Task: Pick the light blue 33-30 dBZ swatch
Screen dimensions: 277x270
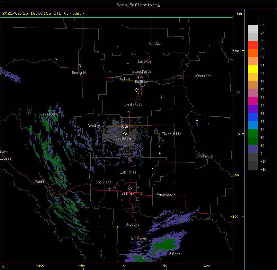Action: click(253, 125)
